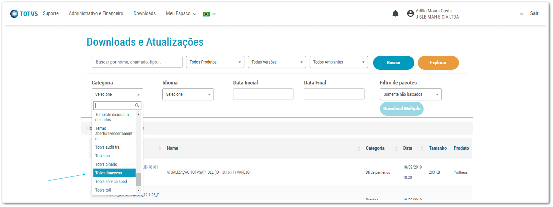Click the Produto column header
The width and height of the screenshot is (553, 207).
(x=461, y=148)
